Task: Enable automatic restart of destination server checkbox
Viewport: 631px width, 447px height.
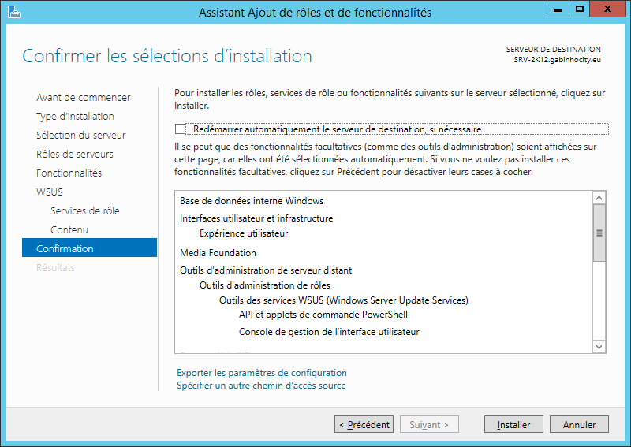Action: pyautogui.click(x=180, y=129)
